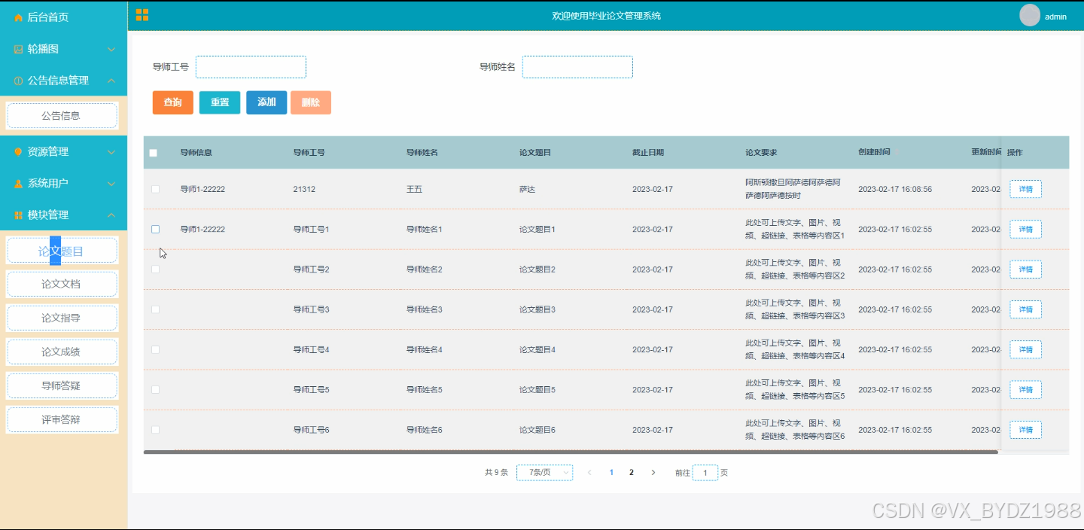Check the row for 导师工号3
This screenshot has width=1084, height=530.
[x=155, y=309]
